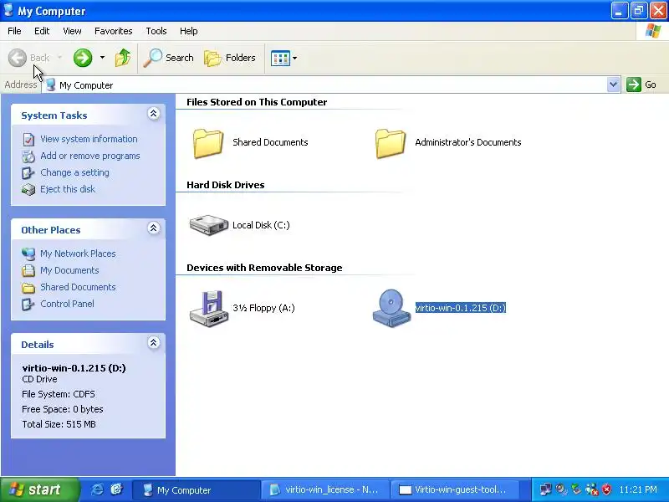Open My Network Places link

click(x=78, y=254)
